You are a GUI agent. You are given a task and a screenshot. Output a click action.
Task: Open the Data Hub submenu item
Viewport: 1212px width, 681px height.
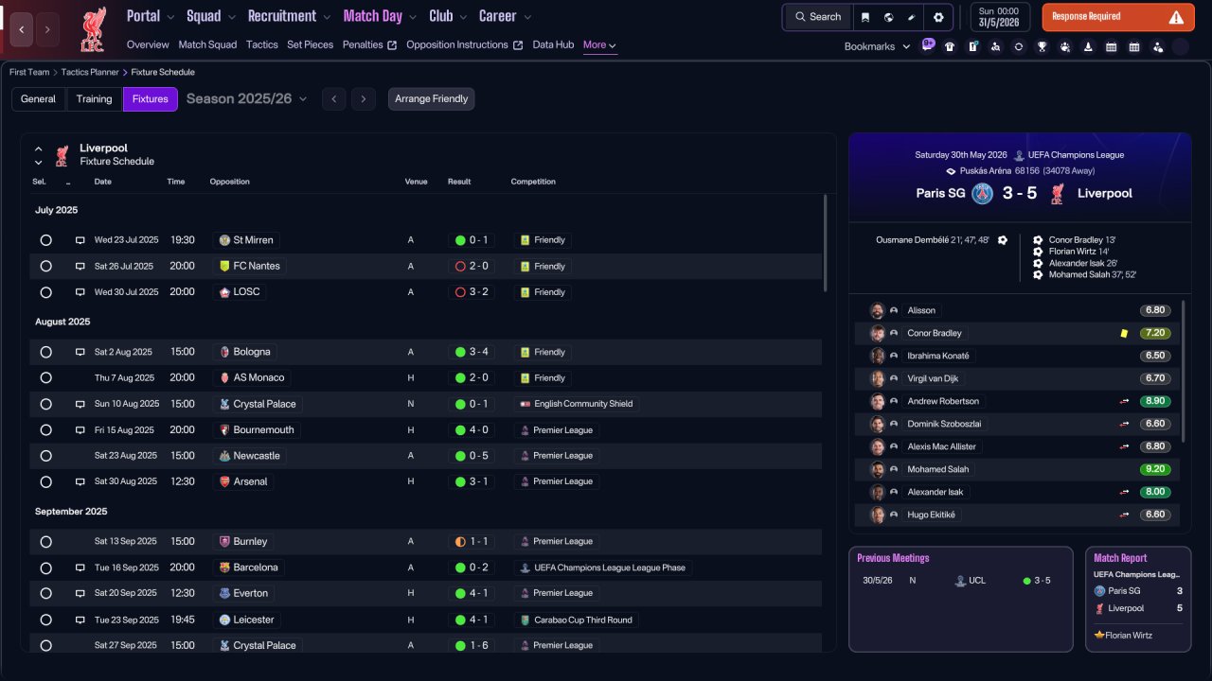[553, 44]
